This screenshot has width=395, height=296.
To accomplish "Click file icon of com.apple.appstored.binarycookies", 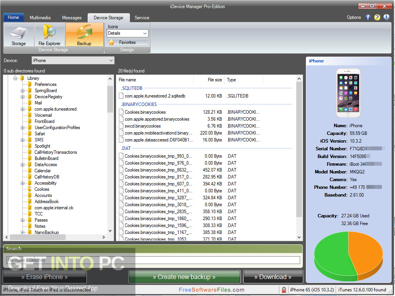I will [121, 119].
